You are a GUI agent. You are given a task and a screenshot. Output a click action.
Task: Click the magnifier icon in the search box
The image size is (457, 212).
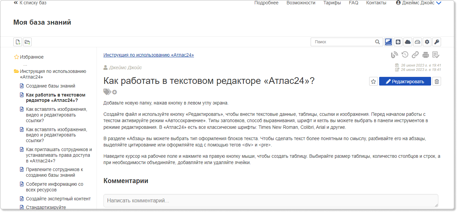coord(377,42)
